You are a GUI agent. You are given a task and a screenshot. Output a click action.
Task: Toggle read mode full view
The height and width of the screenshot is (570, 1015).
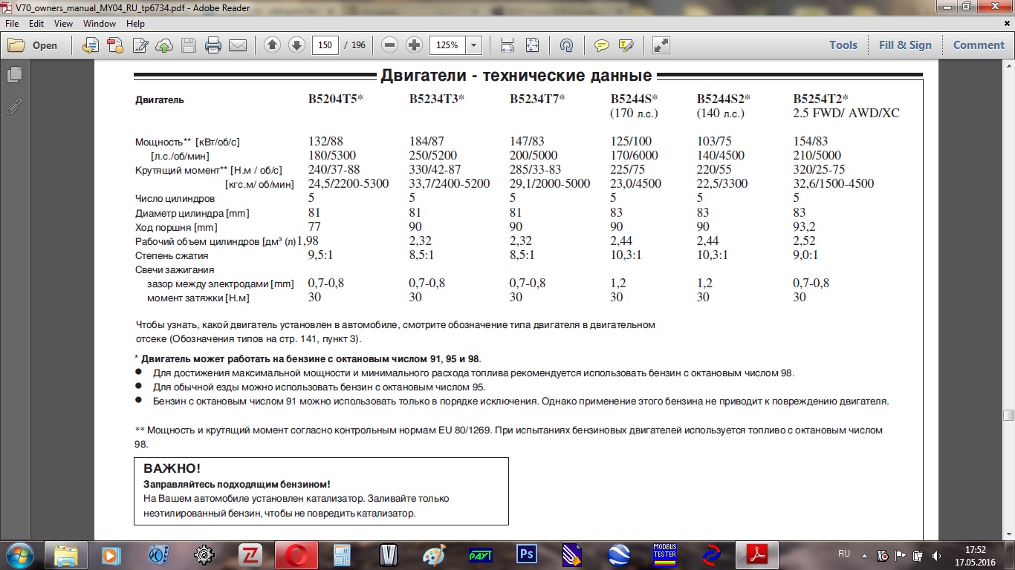[661, 45]
